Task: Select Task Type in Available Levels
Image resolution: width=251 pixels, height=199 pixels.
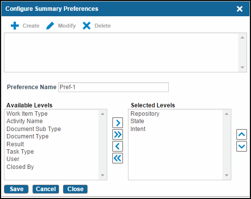Action: [x=20, y=152]
